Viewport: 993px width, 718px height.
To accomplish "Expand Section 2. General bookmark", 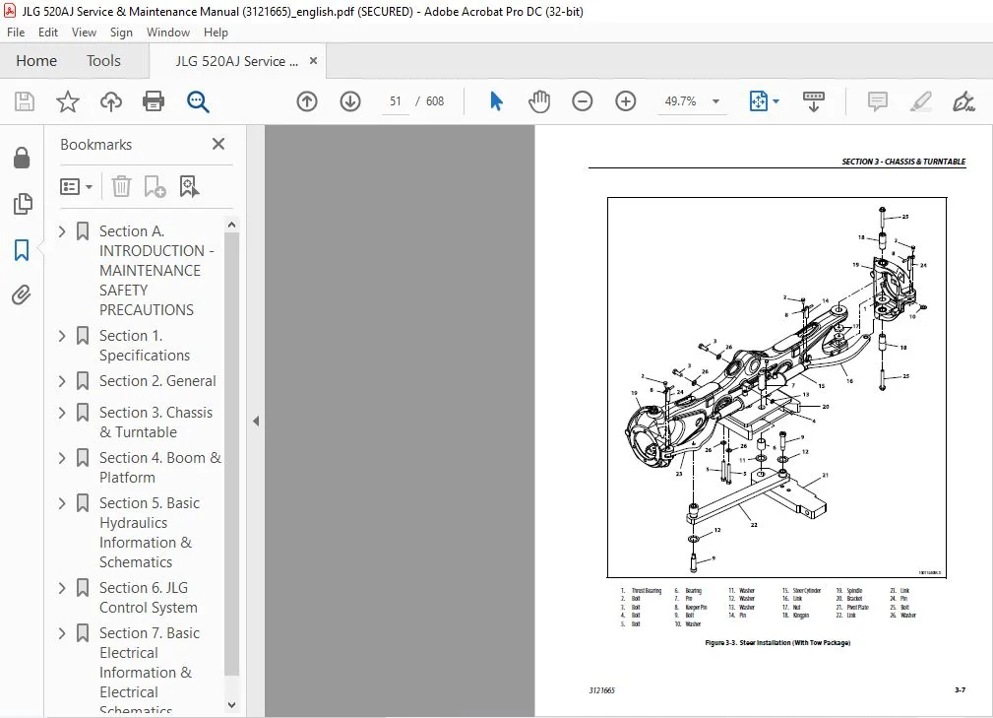I will coord(62,381).
